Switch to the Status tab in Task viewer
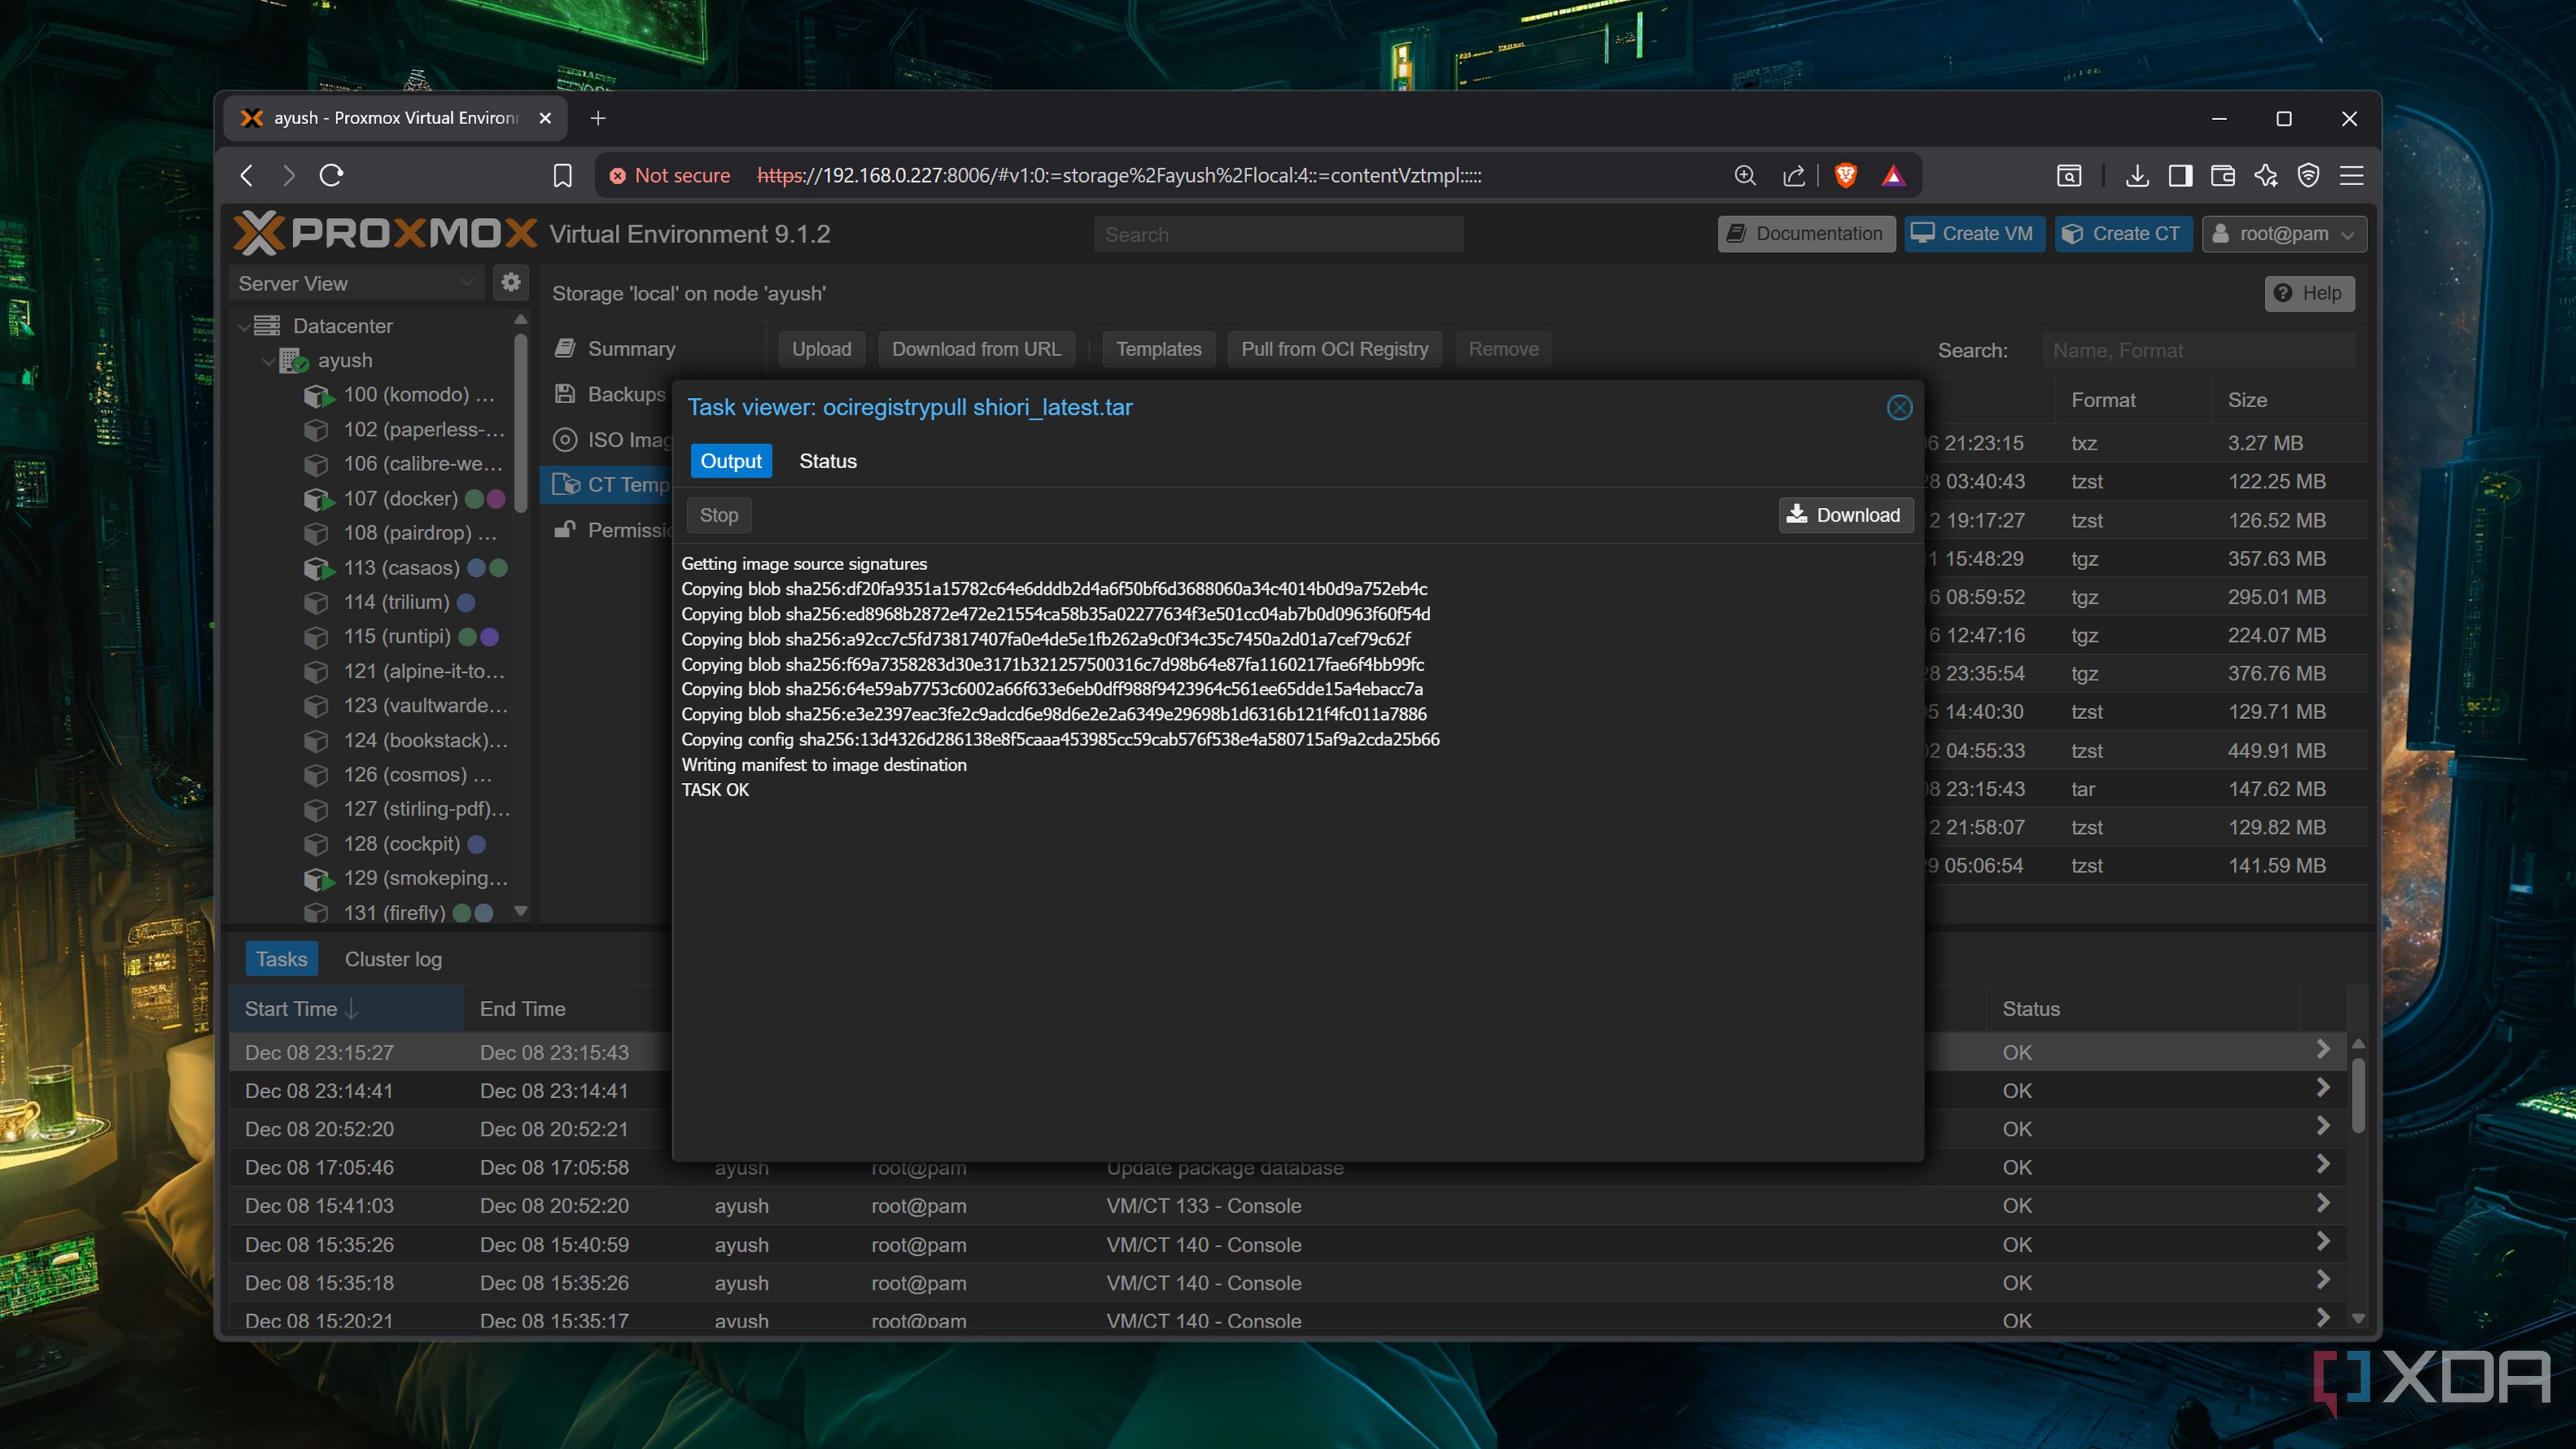The image size is (2576, 1449). (x=827, y=461)
